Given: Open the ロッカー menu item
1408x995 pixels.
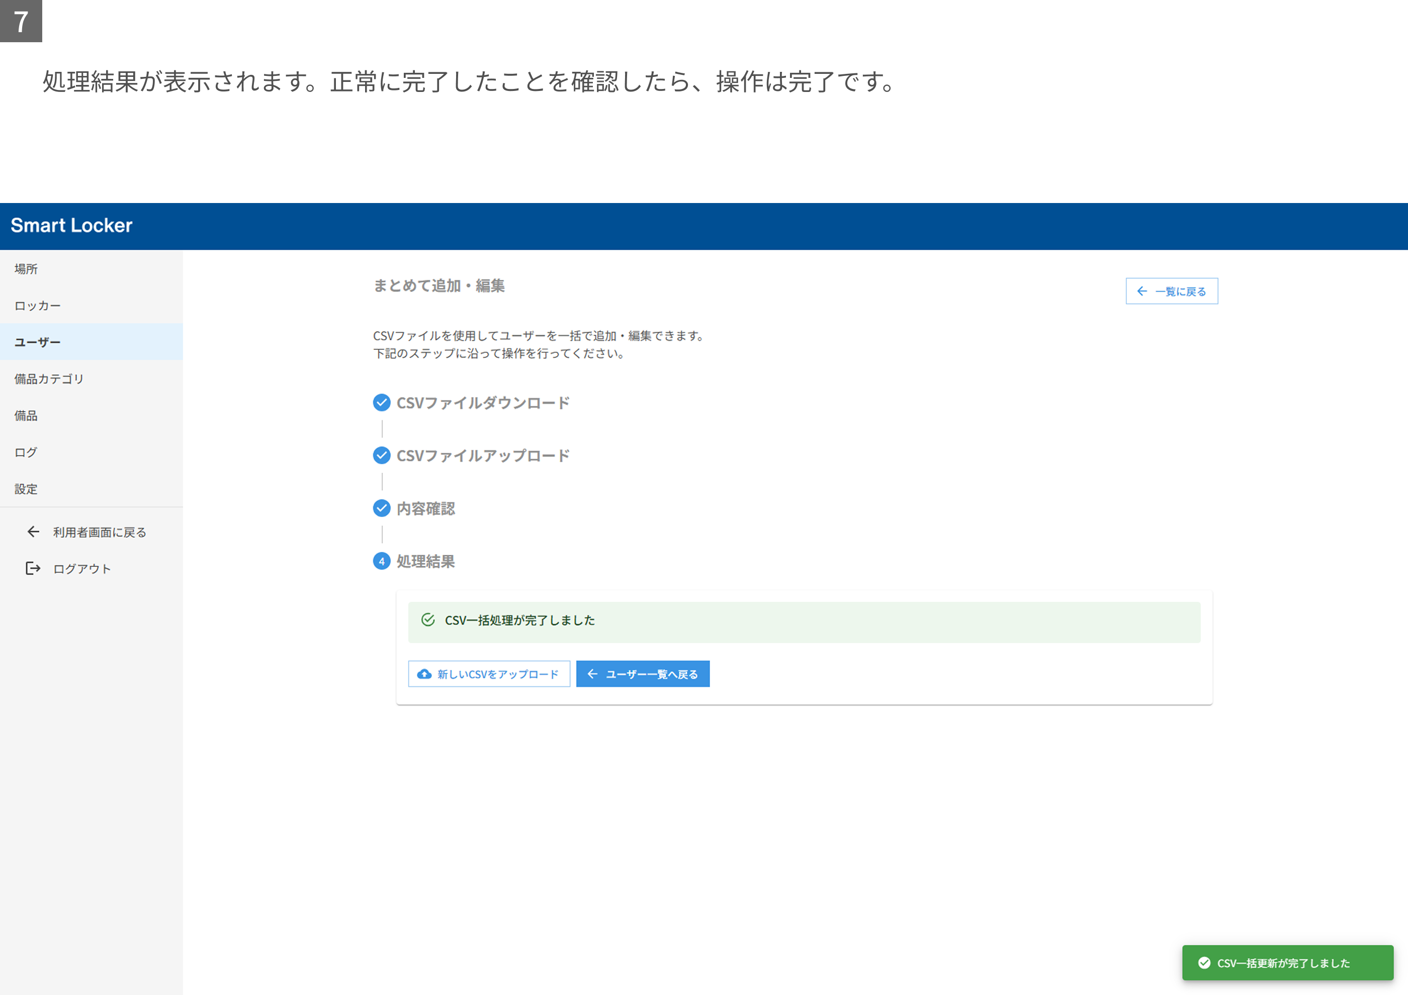Looking at the screenshot, I should coord(92,306).
